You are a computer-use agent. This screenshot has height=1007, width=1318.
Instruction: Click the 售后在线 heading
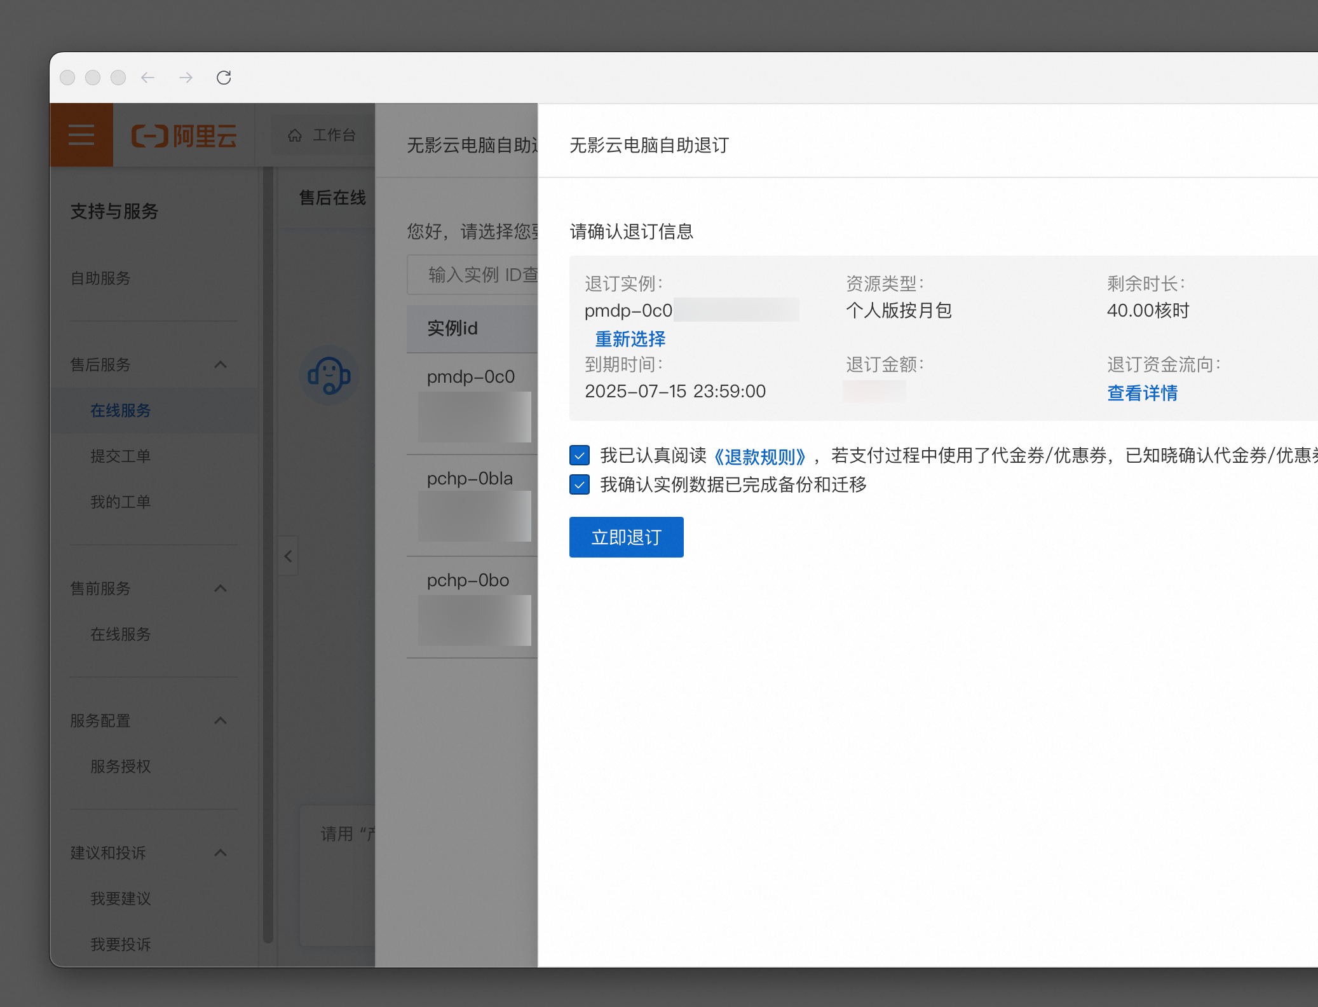tap(332, 198)
